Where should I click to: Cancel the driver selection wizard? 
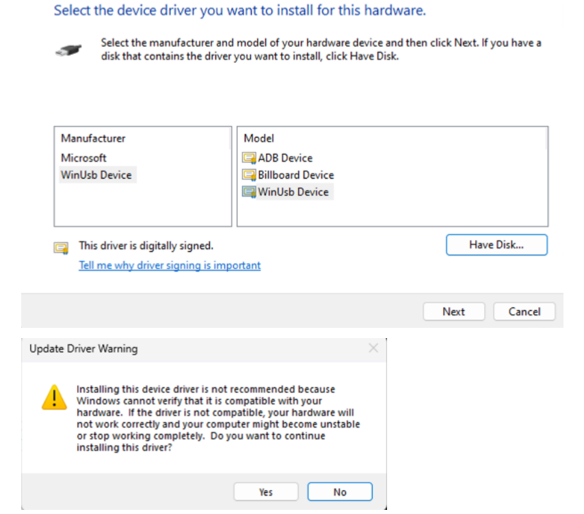coord(525,311)
